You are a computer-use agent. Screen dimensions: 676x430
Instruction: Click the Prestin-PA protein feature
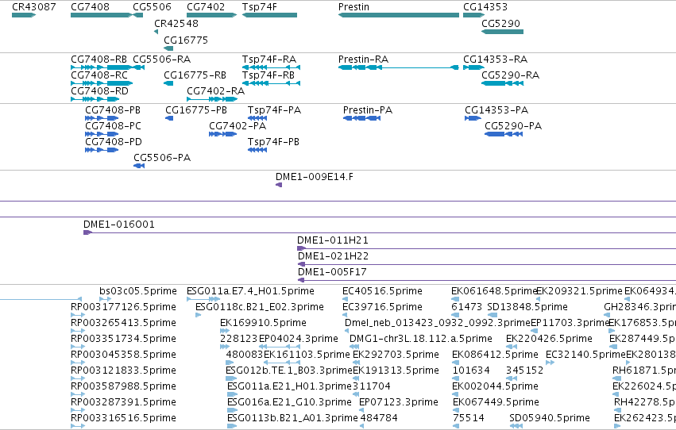click(361, 118)
